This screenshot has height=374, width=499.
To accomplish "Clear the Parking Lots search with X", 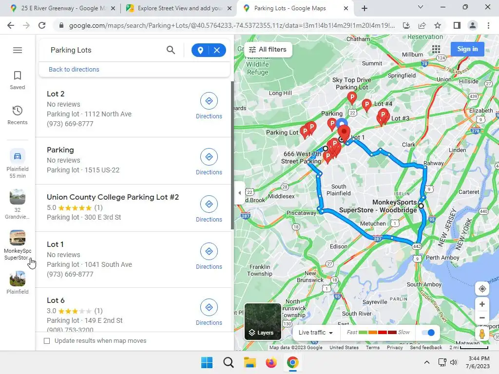I will coord(217,50).
